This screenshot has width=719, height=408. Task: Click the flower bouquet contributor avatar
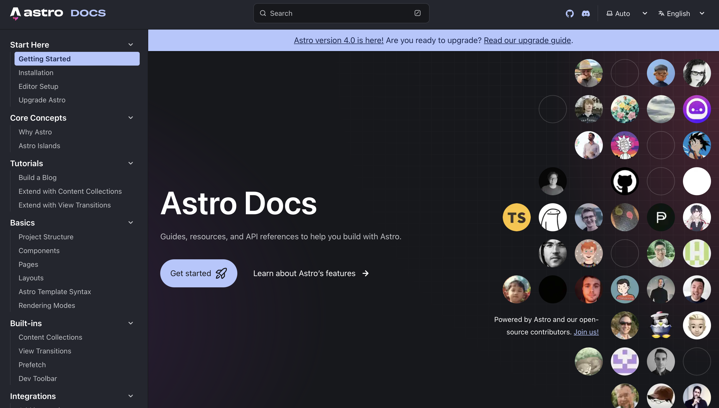[625, 109]
